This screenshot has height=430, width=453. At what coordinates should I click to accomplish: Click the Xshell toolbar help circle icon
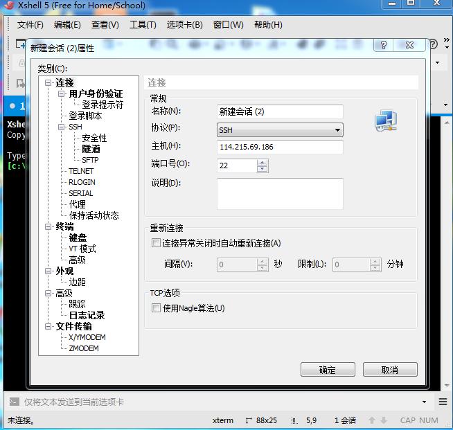(434, 44)
